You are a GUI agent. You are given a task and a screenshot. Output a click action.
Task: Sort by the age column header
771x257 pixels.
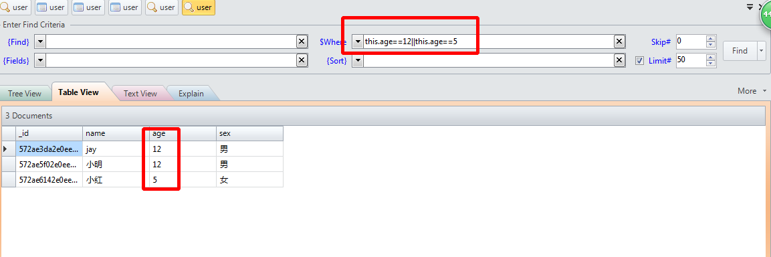tap(183, 133)
